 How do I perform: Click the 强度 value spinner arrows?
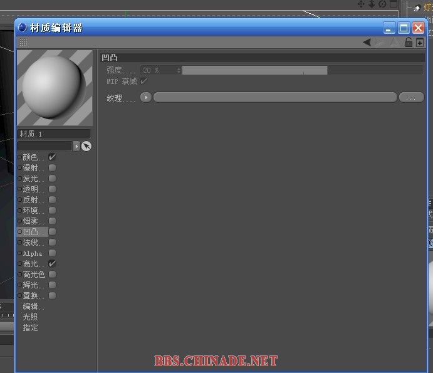pyautogui.click(x=179, y=71)
